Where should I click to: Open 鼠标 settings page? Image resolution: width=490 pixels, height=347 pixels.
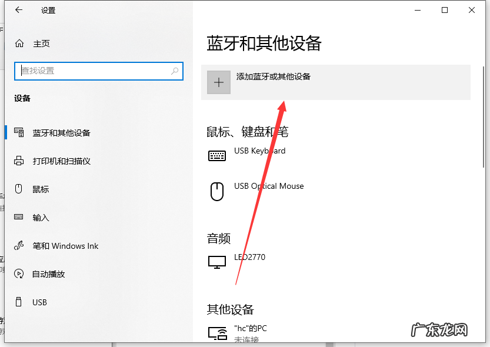coord(41,189)
